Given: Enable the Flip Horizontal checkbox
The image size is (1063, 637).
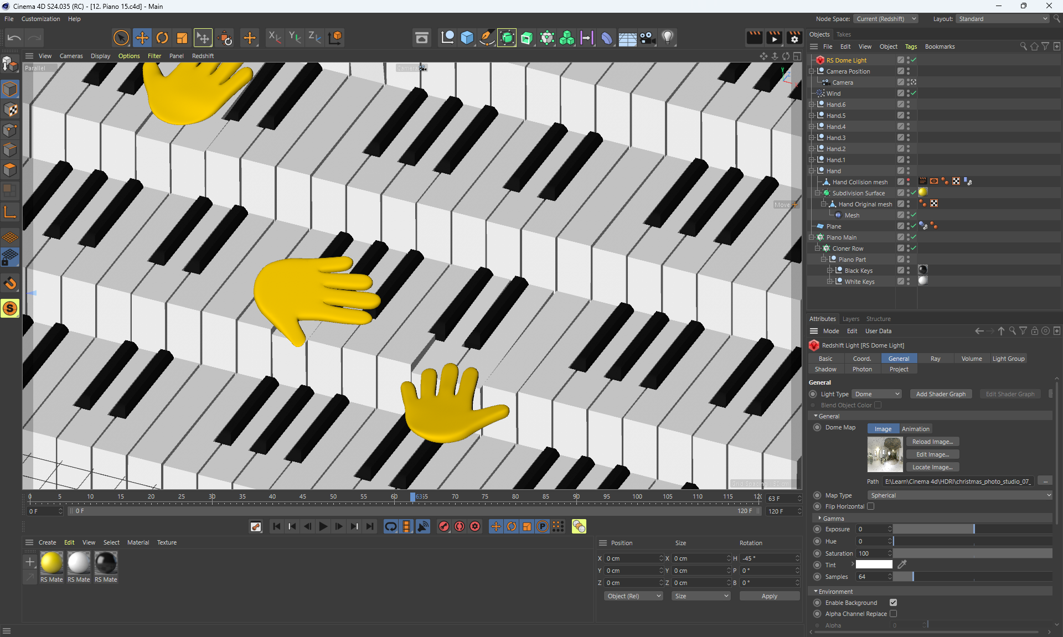Looking at the screenshot, I should coord(870,506).
